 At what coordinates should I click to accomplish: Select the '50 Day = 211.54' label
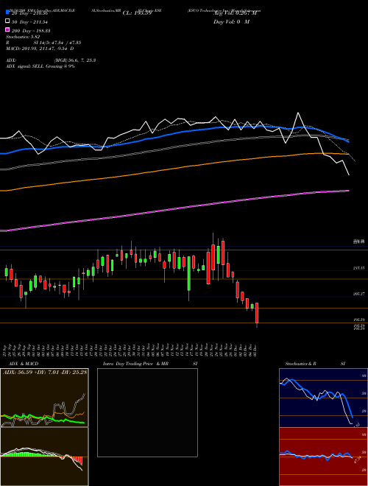pos(30,22)
